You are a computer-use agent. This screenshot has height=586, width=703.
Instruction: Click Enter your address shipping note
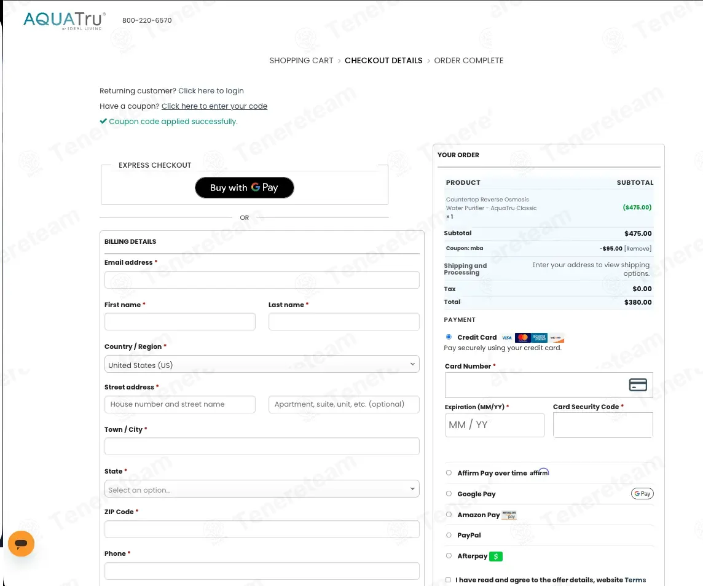[x=591, y=269]
